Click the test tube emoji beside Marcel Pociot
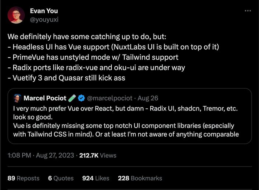The width and height of the screenshot is (259, 190). [73, 98]
